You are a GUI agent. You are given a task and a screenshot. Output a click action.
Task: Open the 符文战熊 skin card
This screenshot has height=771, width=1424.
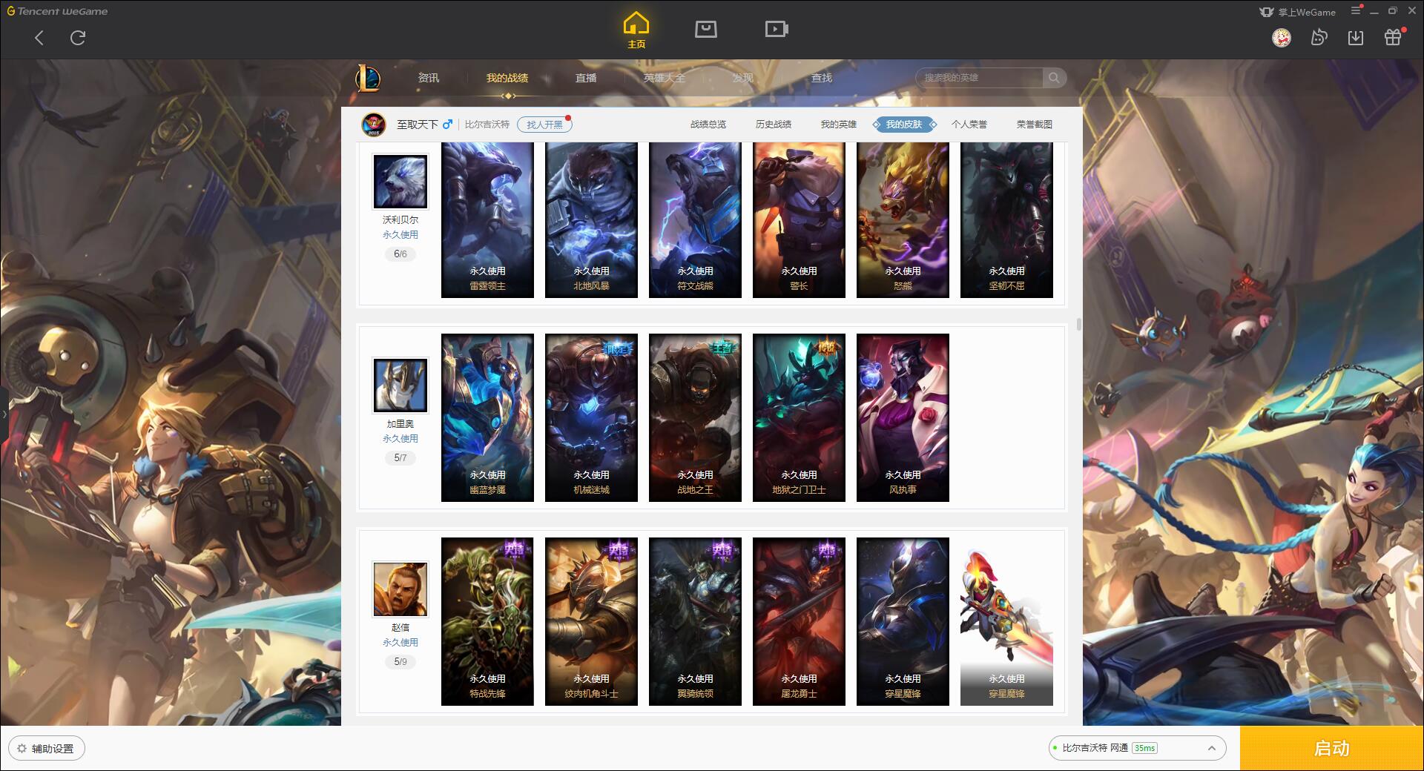tap(695, 220)
